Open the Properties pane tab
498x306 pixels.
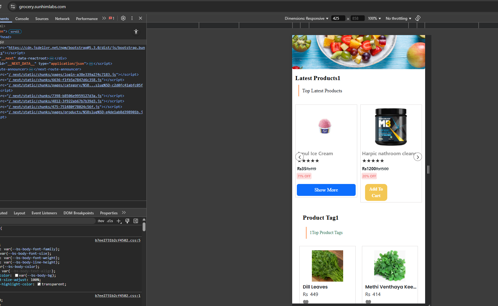109,213
